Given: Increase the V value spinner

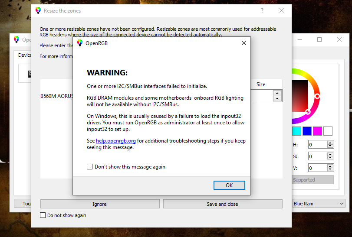Looking at the screenshot, I should 330,166.
